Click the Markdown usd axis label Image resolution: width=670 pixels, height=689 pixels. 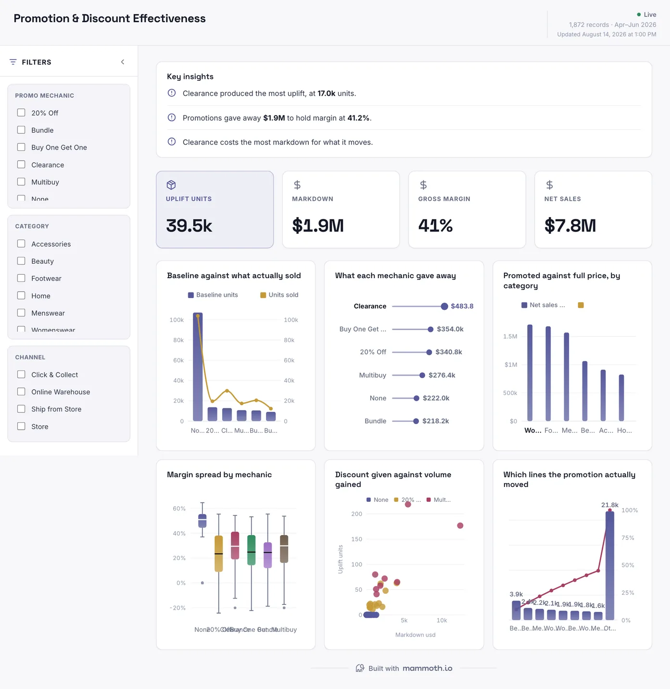tap(416, 635)
